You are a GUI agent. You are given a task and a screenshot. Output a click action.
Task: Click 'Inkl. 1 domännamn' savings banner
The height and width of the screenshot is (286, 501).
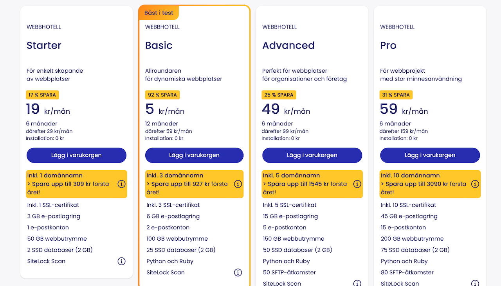click(x=77, y=184)
